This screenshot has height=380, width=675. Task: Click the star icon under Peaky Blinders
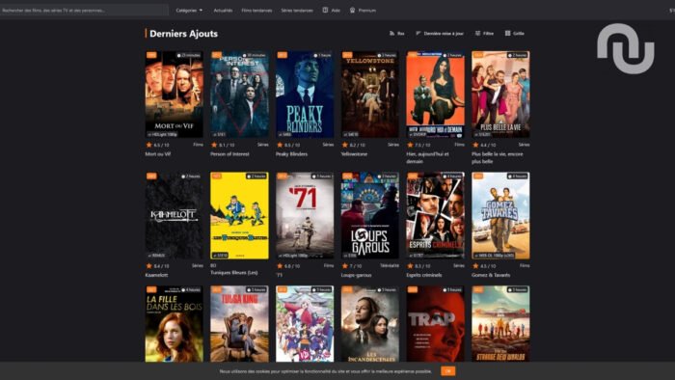tap(280, 145)
